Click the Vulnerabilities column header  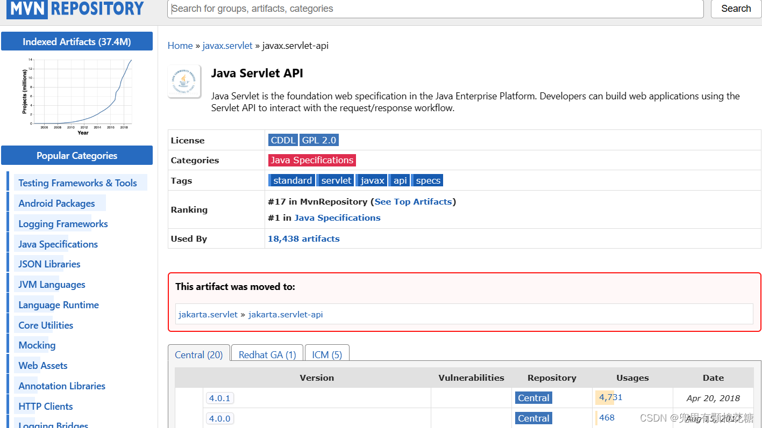coord(471,378)
